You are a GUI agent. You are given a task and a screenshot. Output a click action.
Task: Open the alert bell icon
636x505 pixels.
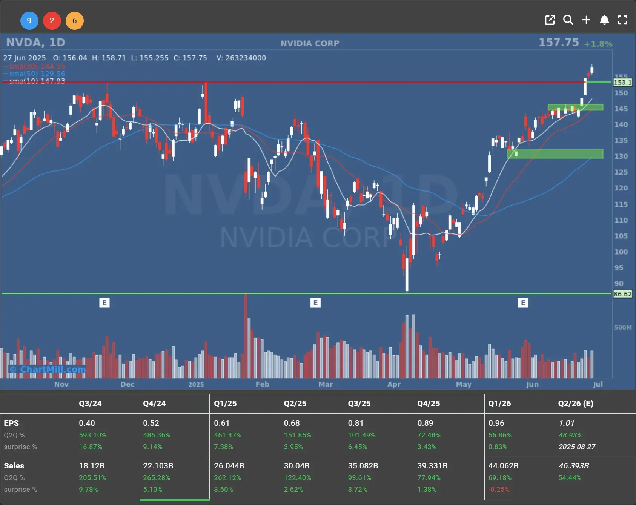coord(604,20)
